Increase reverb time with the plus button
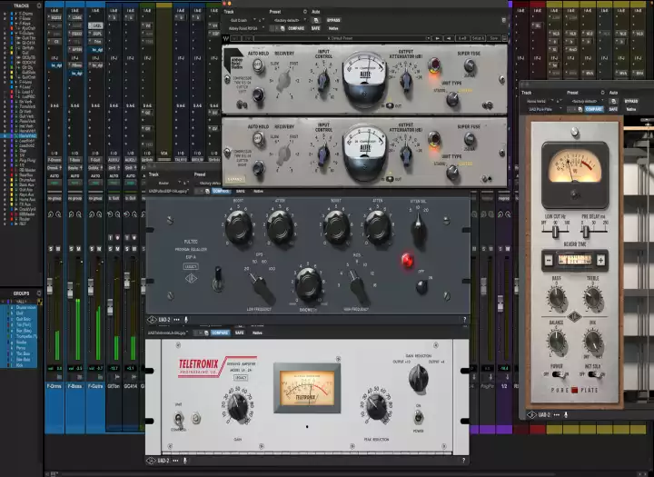The height and width of the screenshot is (477, 654). tap(600, 261)
